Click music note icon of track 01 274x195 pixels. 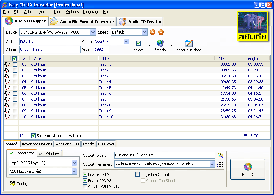7,64
